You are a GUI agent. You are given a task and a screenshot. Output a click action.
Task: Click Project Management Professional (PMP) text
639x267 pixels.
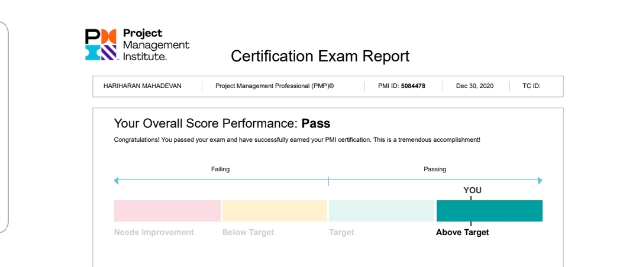[x=275, y=86]
